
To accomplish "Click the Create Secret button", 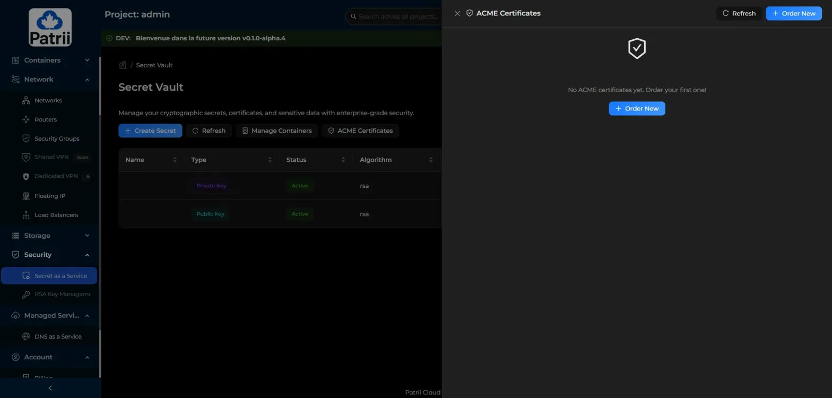I will coord(150,131).
